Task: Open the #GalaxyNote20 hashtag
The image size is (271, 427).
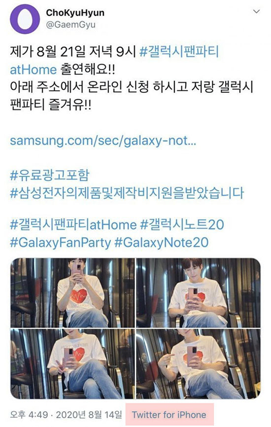Action: click(x=161, y=243)
